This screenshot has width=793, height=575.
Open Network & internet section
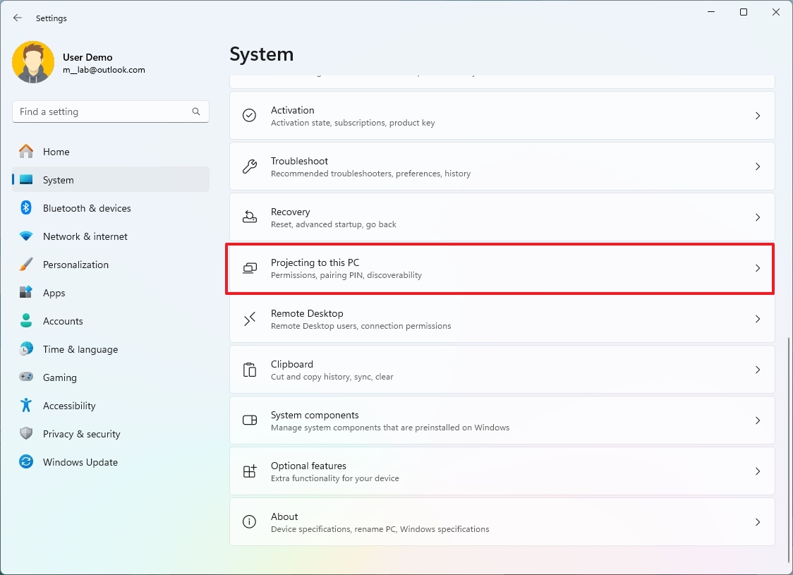point(111,236)
